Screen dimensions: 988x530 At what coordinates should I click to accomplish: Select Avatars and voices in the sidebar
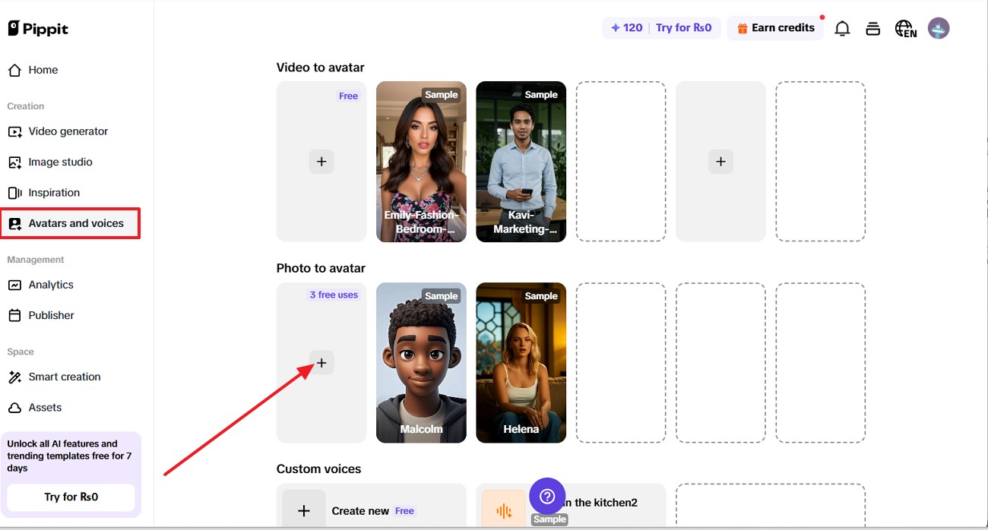[70, 223]
